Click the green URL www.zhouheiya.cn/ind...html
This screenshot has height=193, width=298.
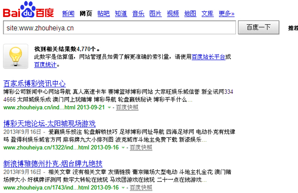pos(39,107)
